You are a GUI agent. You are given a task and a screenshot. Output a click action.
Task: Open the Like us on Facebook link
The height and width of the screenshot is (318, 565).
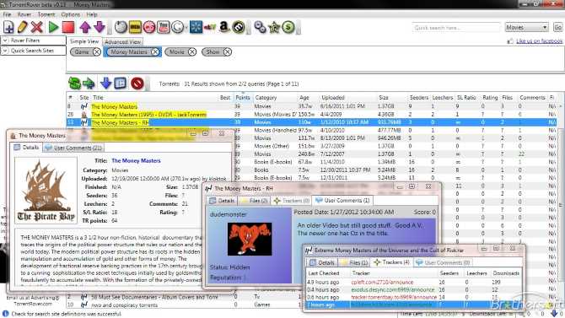[539, 41]
